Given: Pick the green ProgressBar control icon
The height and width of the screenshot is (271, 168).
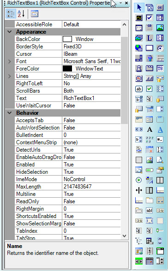Looking at the screenshot, I should [x=150, y=170].
